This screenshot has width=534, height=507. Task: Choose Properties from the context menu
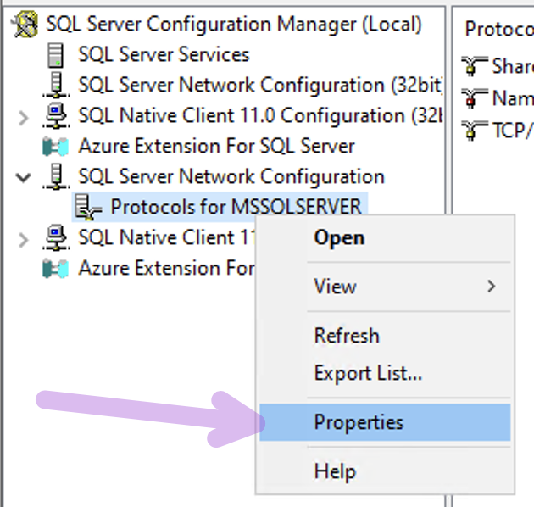pyautogui.click(x=385, y=422)
